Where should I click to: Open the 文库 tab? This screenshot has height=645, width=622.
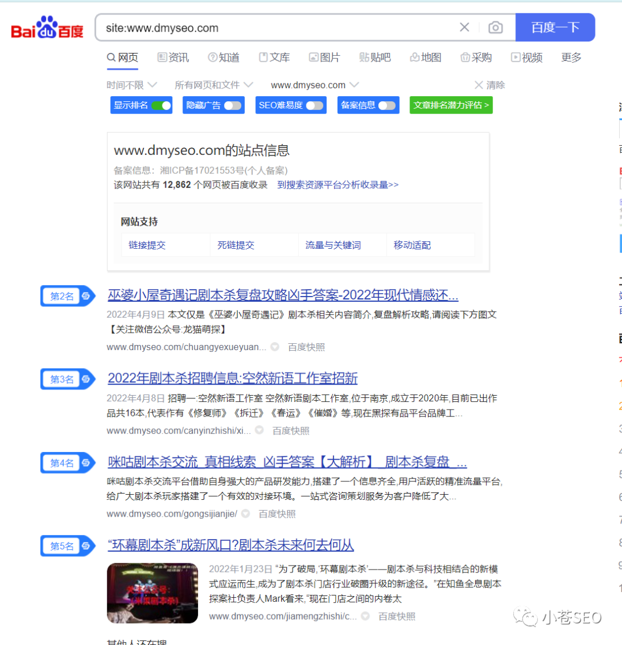274,57
